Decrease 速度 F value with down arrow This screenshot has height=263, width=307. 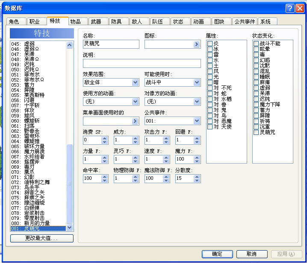coord(166,161)
